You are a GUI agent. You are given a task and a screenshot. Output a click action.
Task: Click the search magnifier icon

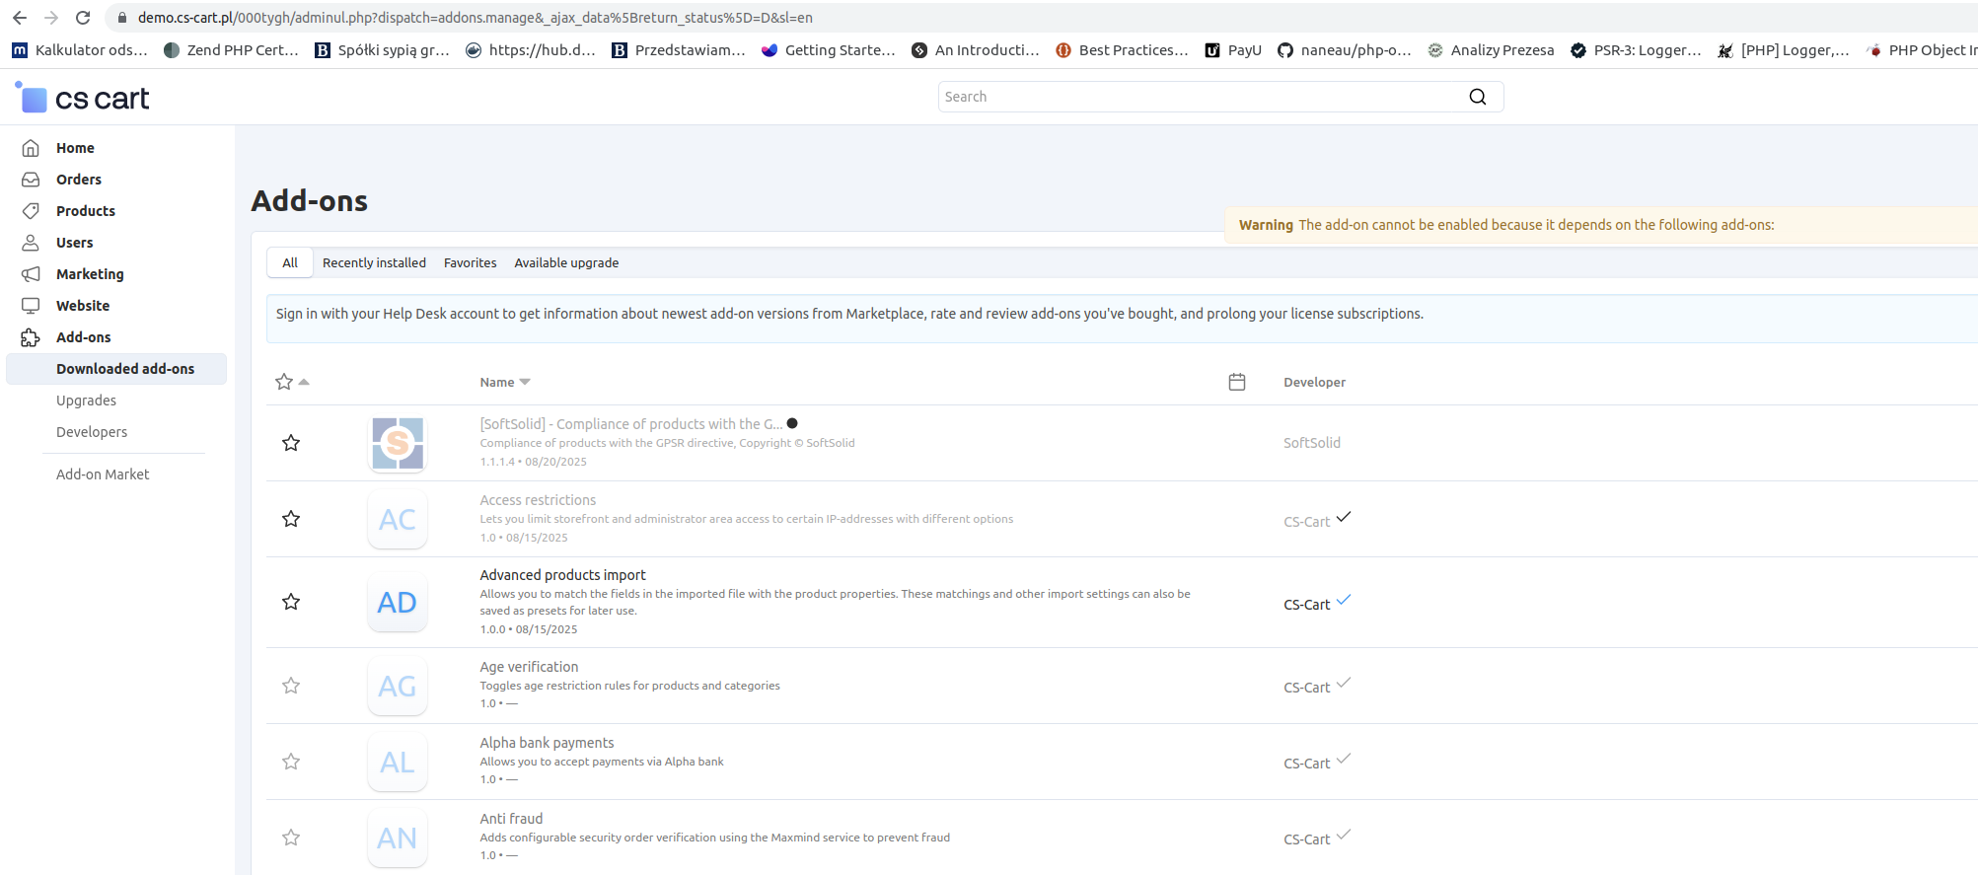pyautogui.click(x=1477, y=97)
